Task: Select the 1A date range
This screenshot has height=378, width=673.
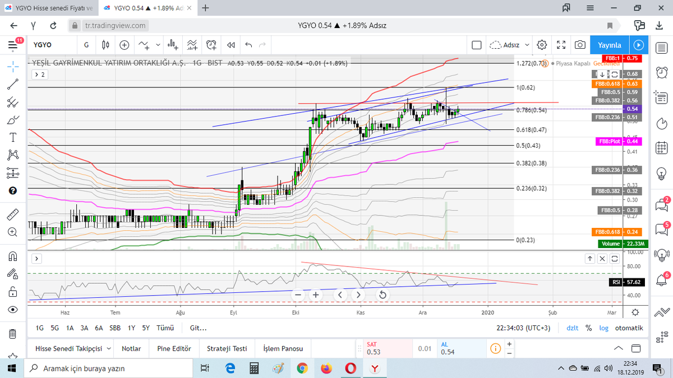Action: [70, 328]
